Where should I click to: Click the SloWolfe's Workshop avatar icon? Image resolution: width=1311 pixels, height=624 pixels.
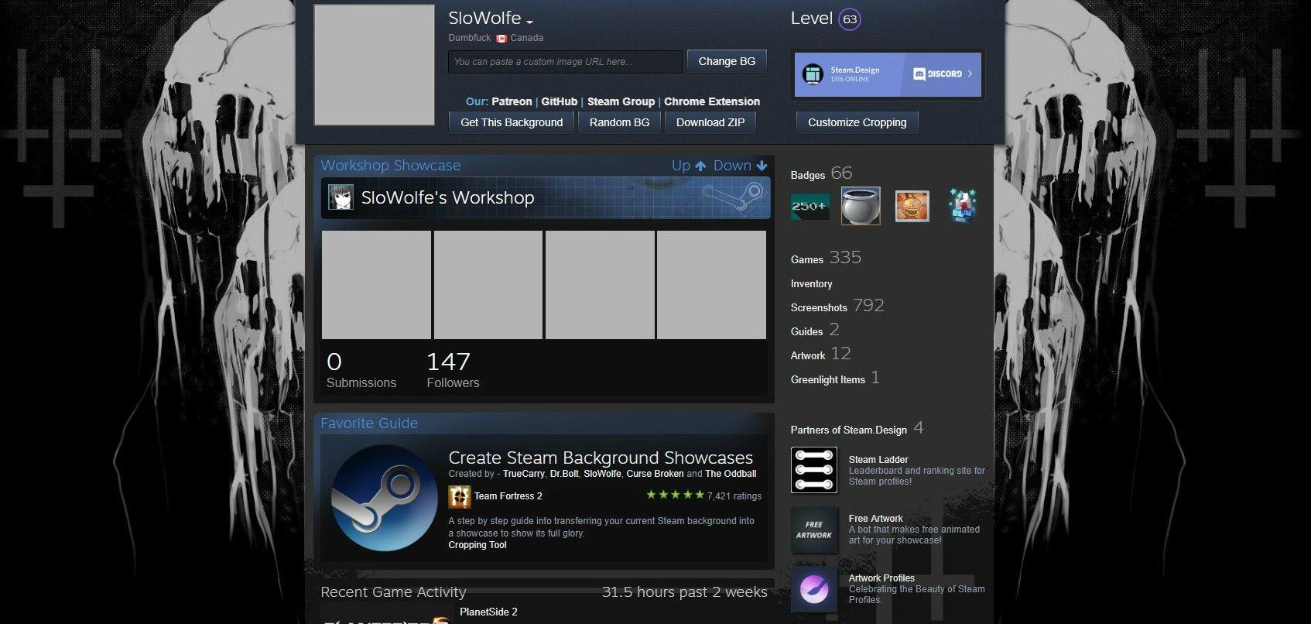click(341, 197)
